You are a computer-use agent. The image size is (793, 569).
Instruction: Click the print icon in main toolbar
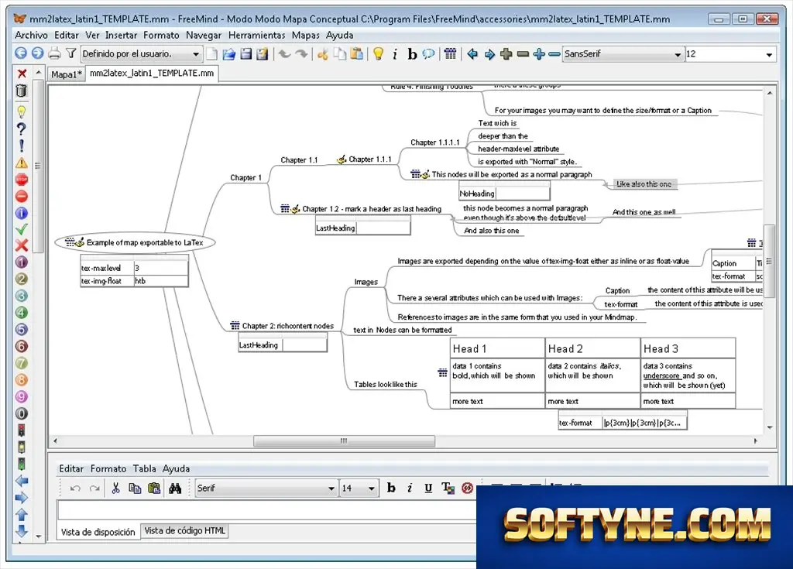coord(55,53)
